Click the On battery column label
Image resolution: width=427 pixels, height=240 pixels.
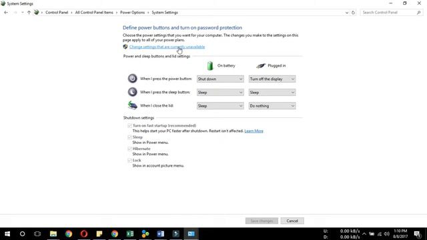pyautogui.click(x=226, y=65)
